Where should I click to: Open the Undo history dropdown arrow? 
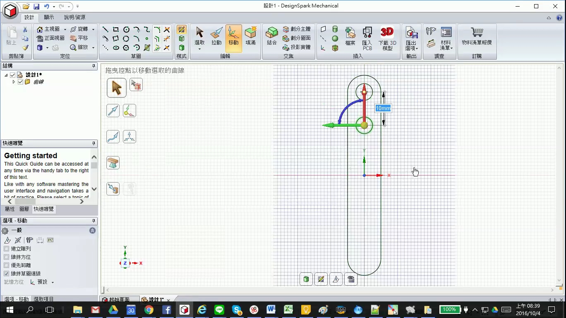[x=54, y=7]
